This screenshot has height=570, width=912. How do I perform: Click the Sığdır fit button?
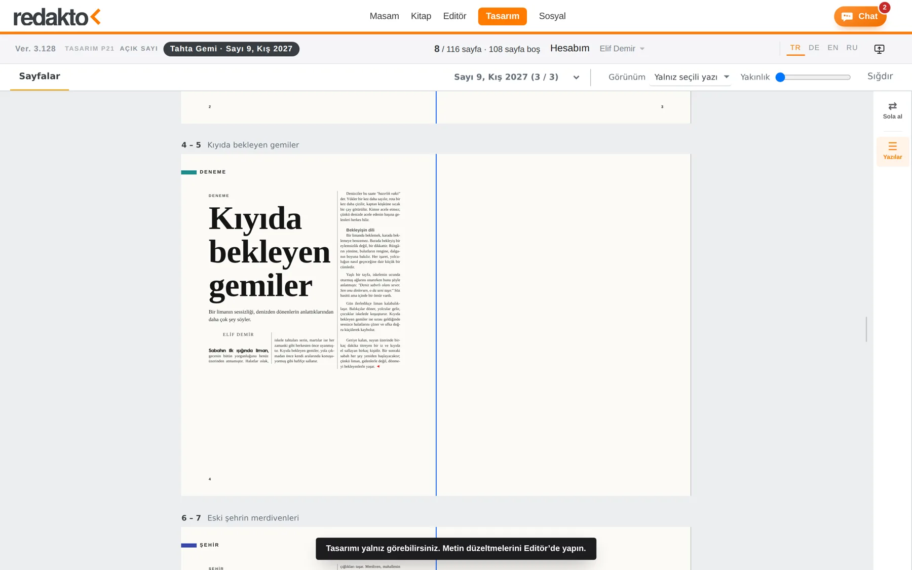880,76
